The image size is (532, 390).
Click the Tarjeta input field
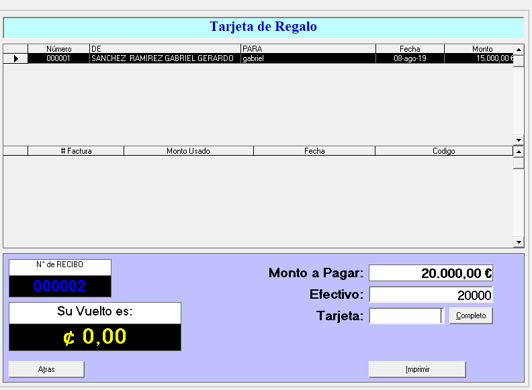406,315
